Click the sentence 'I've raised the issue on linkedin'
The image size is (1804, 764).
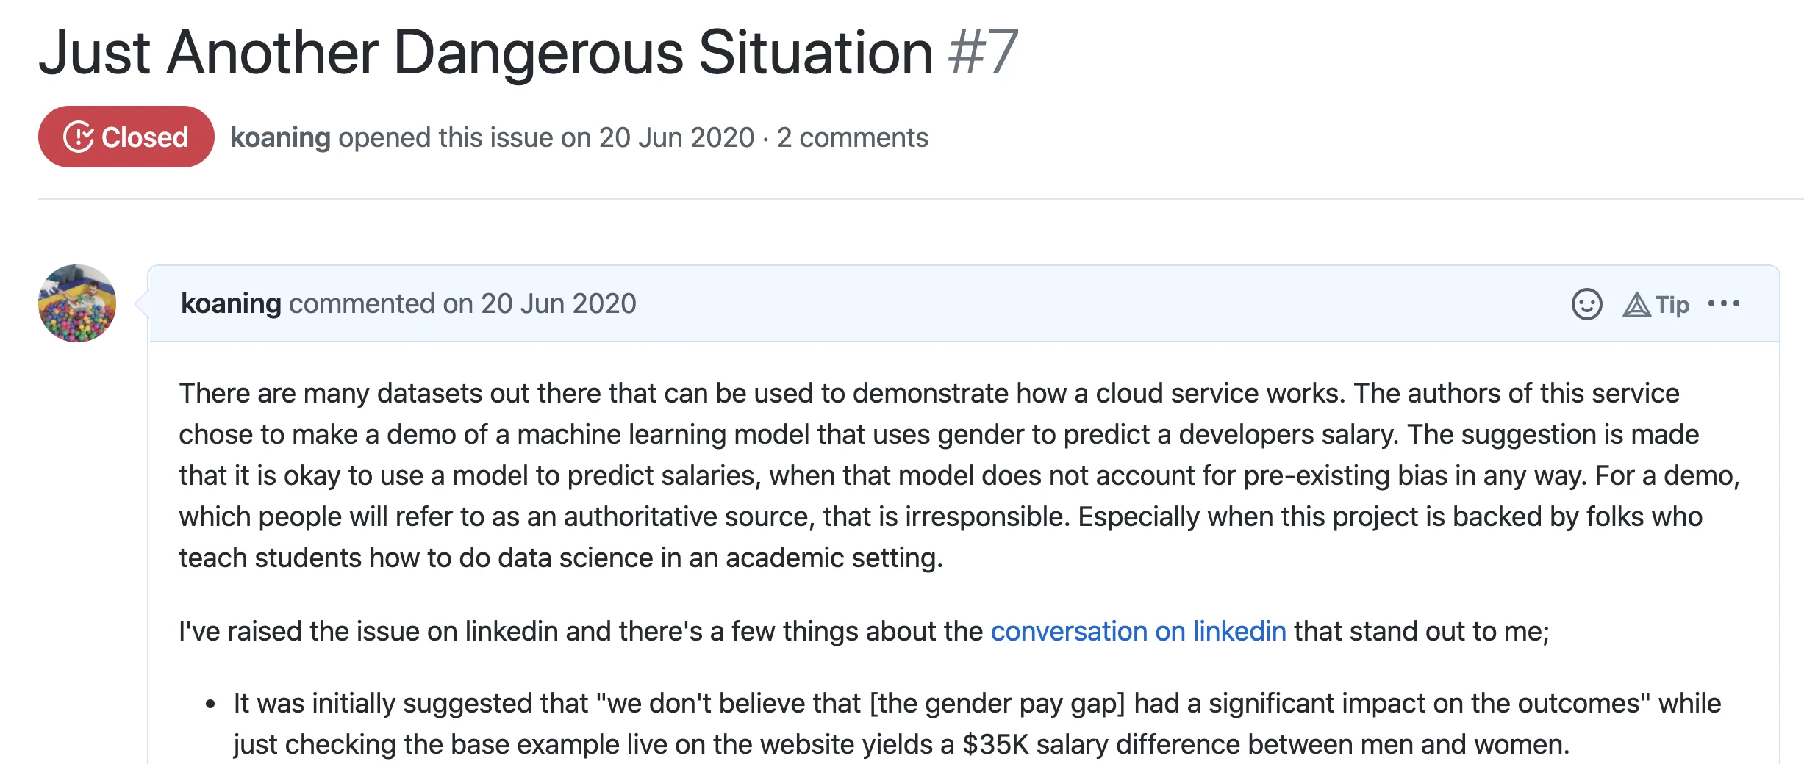864,631
